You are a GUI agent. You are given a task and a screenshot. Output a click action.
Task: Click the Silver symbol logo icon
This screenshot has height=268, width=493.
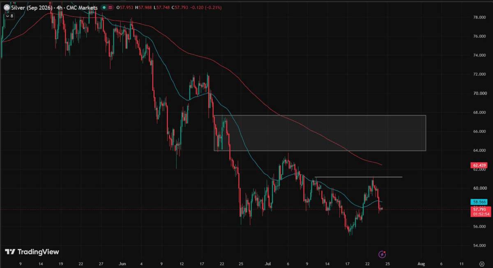point(6,7)
